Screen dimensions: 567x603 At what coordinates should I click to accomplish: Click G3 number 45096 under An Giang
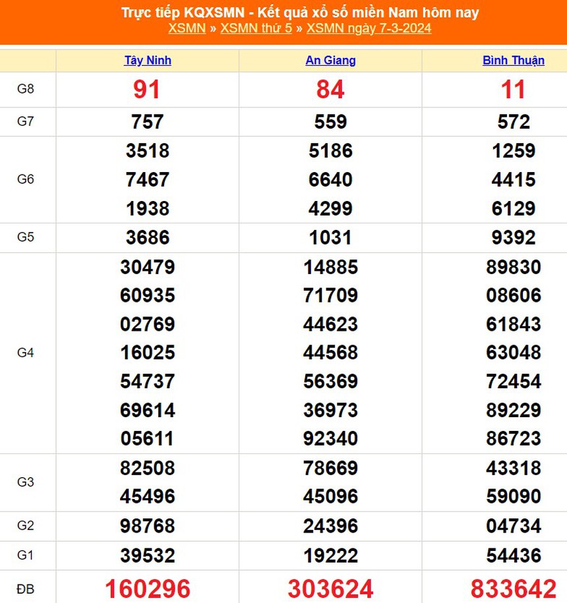(330, 496)
